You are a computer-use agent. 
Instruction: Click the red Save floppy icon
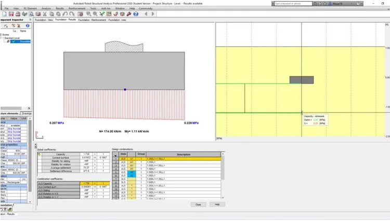coord(11,14)
